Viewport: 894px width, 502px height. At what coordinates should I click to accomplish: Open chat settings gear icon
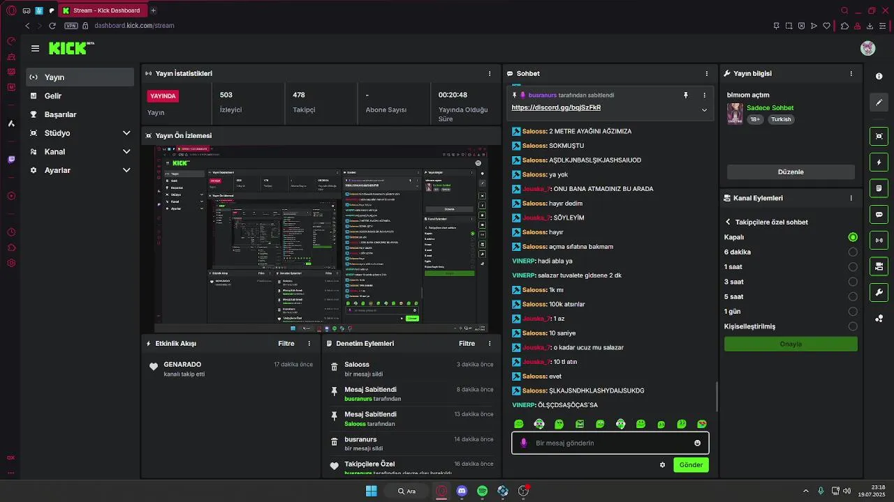662,465
